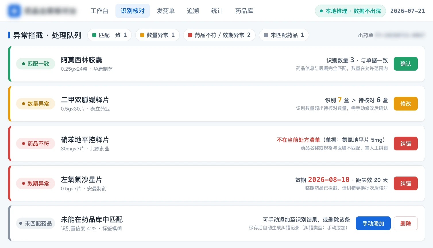Switch to the 发药单 tab
Image resolution: width=433 pixels, height=248 pixels.
pyautogui.click(x=166, y=11)
